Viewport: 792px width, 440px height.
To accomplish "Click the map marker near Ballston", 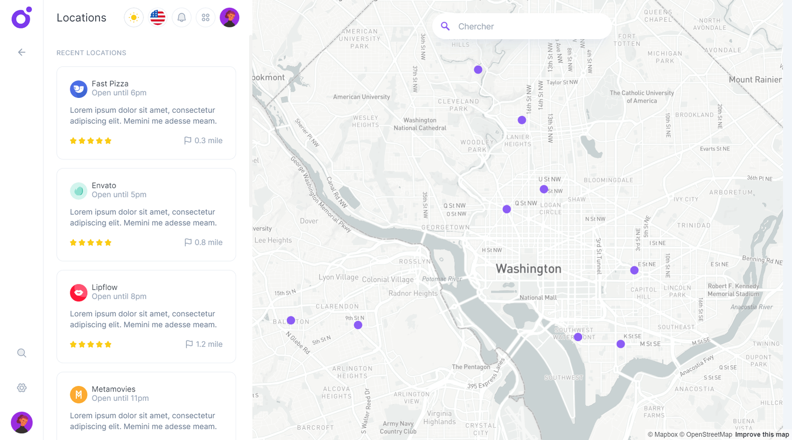I will (291, 320).
